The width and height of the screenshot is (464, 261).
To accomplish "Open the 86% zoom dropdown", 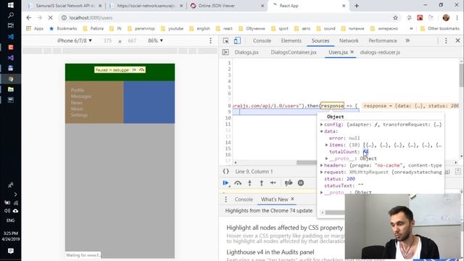I will click(x=155, y=41).
